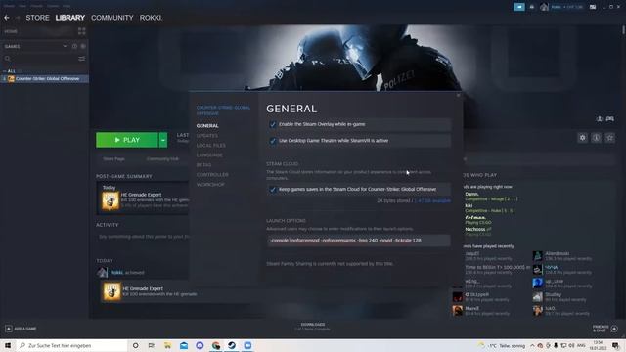The width and height of the screenshot is (626, 352).
Task: Close the properties dialog
Action: click(459, 95)
